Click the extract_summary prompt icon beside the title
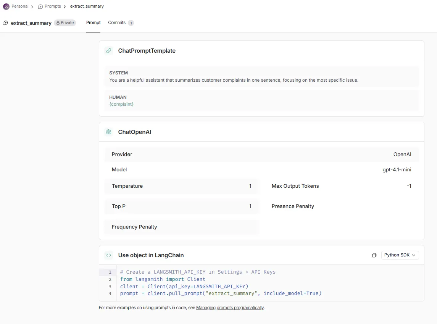 (x=5, y=23)
